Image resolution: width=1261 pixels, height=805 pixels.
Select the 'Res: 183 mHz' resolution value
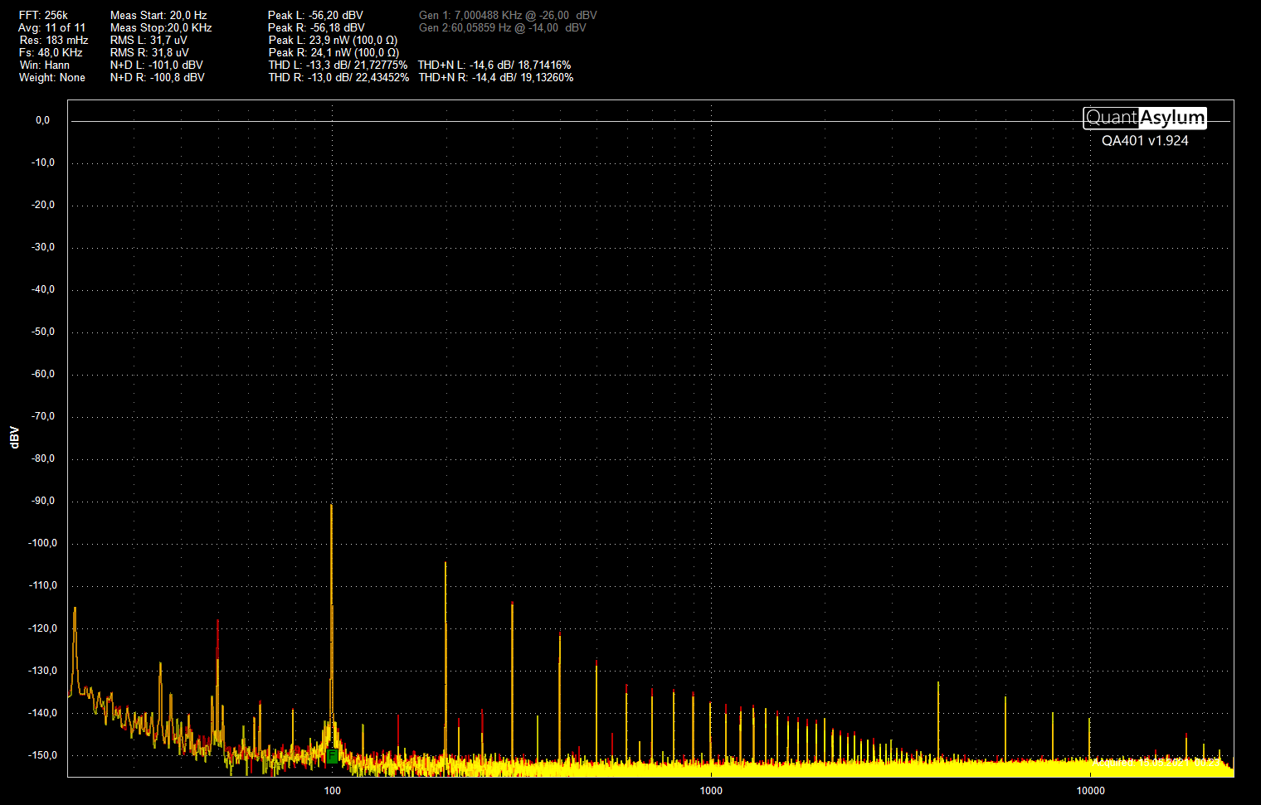(54, 40)
